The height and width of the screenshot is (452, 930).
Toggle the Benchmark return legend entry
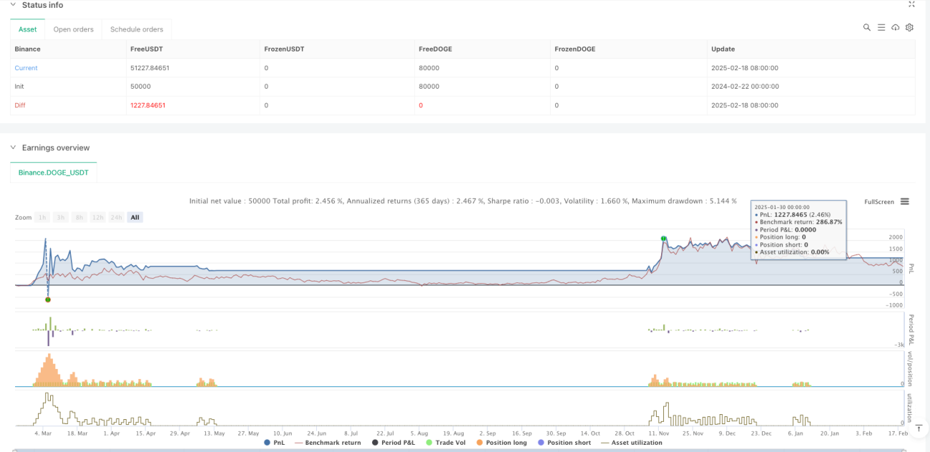[328, 443]
